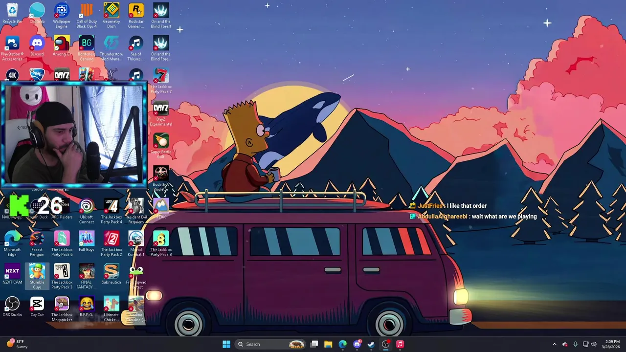Open the Wallpaper Engine shortcut
Image resolution: width=626 pixels, height=352 pixels.
click(x=62, y=16)
